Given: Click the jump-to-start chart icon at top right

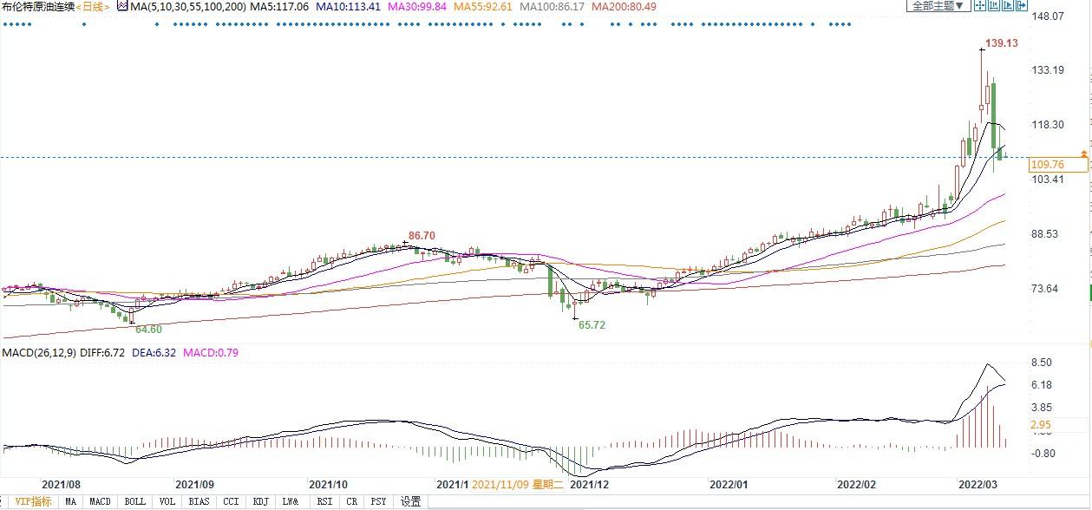Looking at the screenshot, I should pos(994,5).
